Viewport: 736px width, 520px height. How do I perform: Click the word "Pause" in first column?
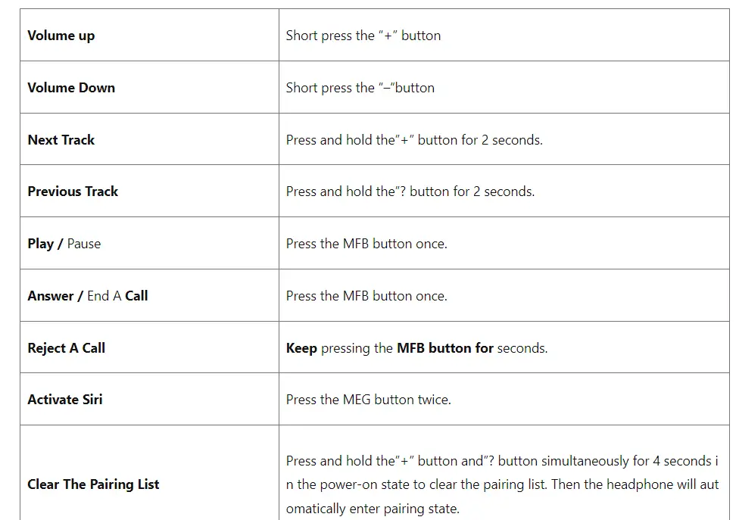click(84, 244)
